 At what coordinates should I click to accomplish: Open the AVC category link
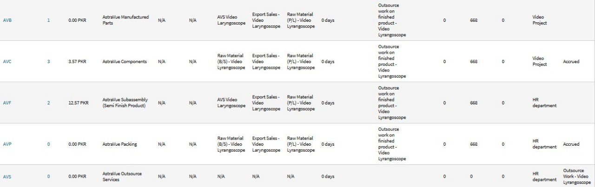[7, 62]
